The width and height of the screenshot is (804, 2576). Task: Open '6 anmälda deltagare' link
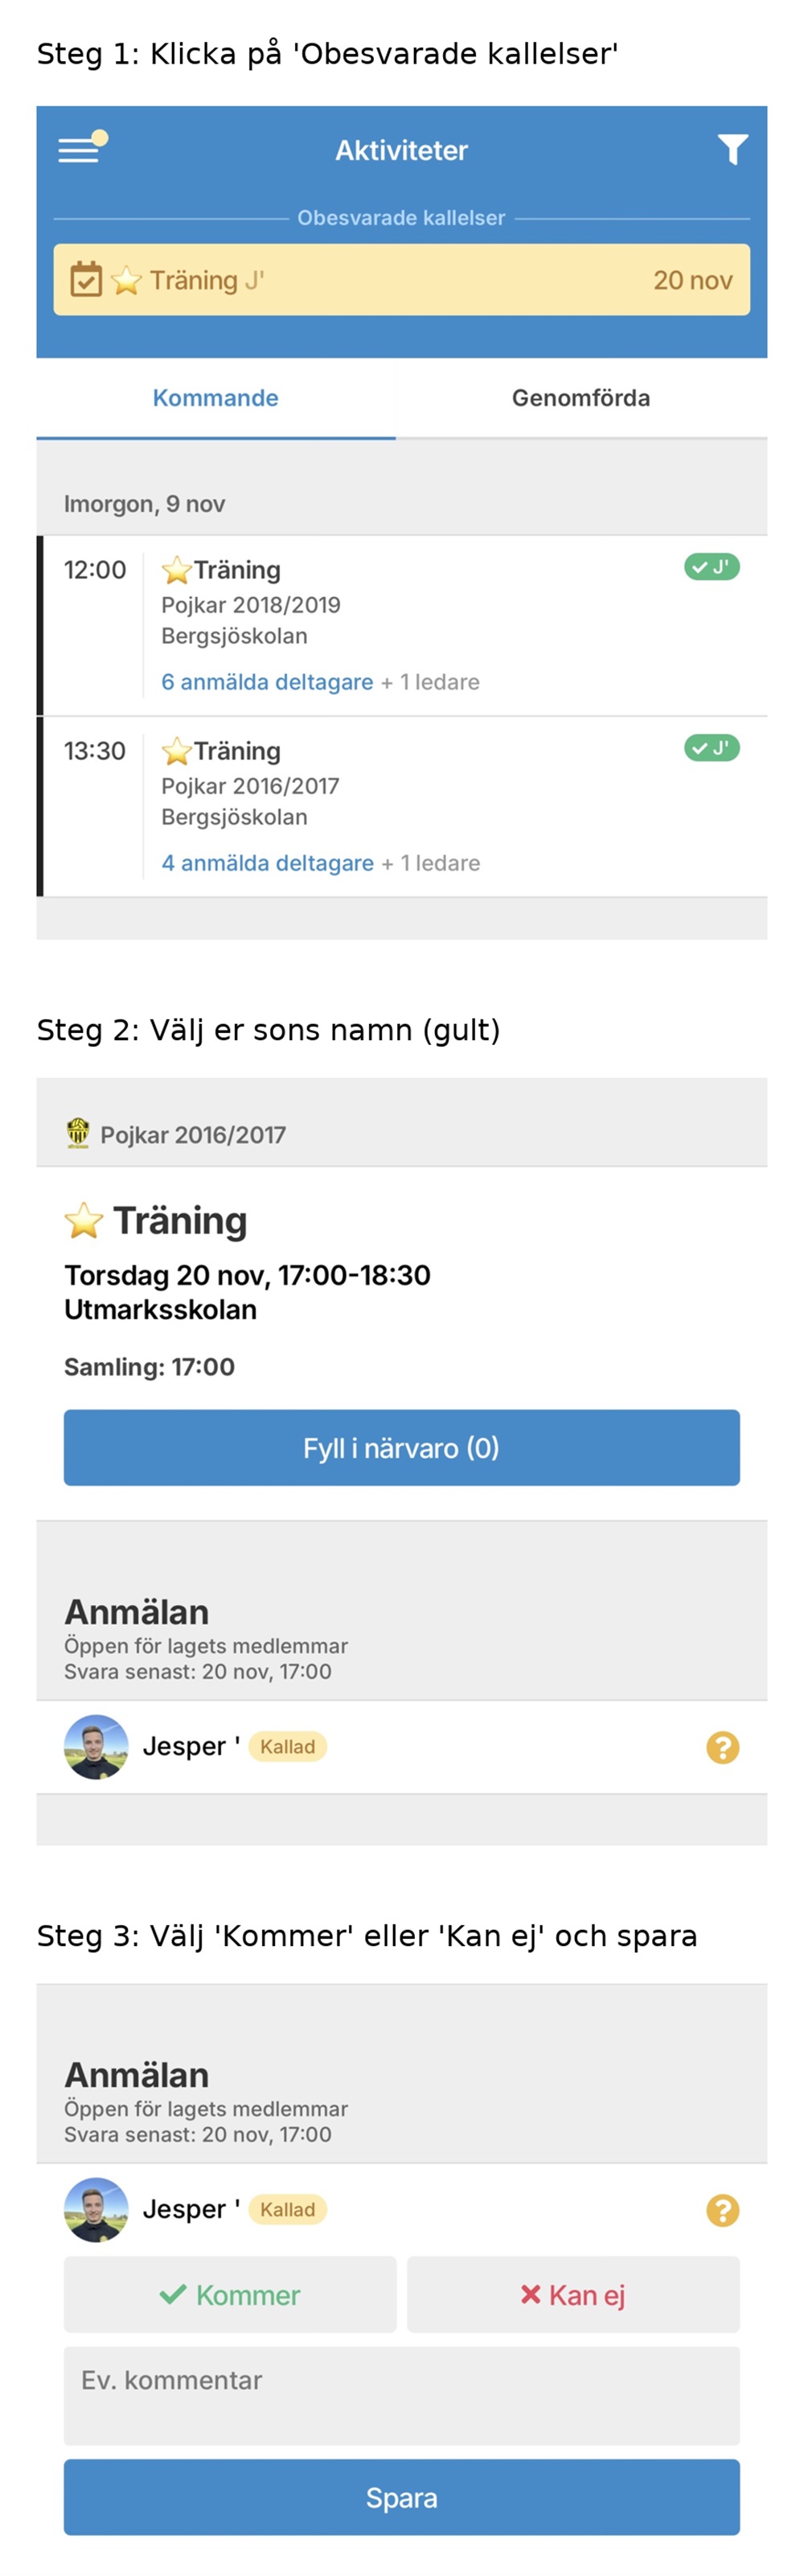tap(267, 682)
